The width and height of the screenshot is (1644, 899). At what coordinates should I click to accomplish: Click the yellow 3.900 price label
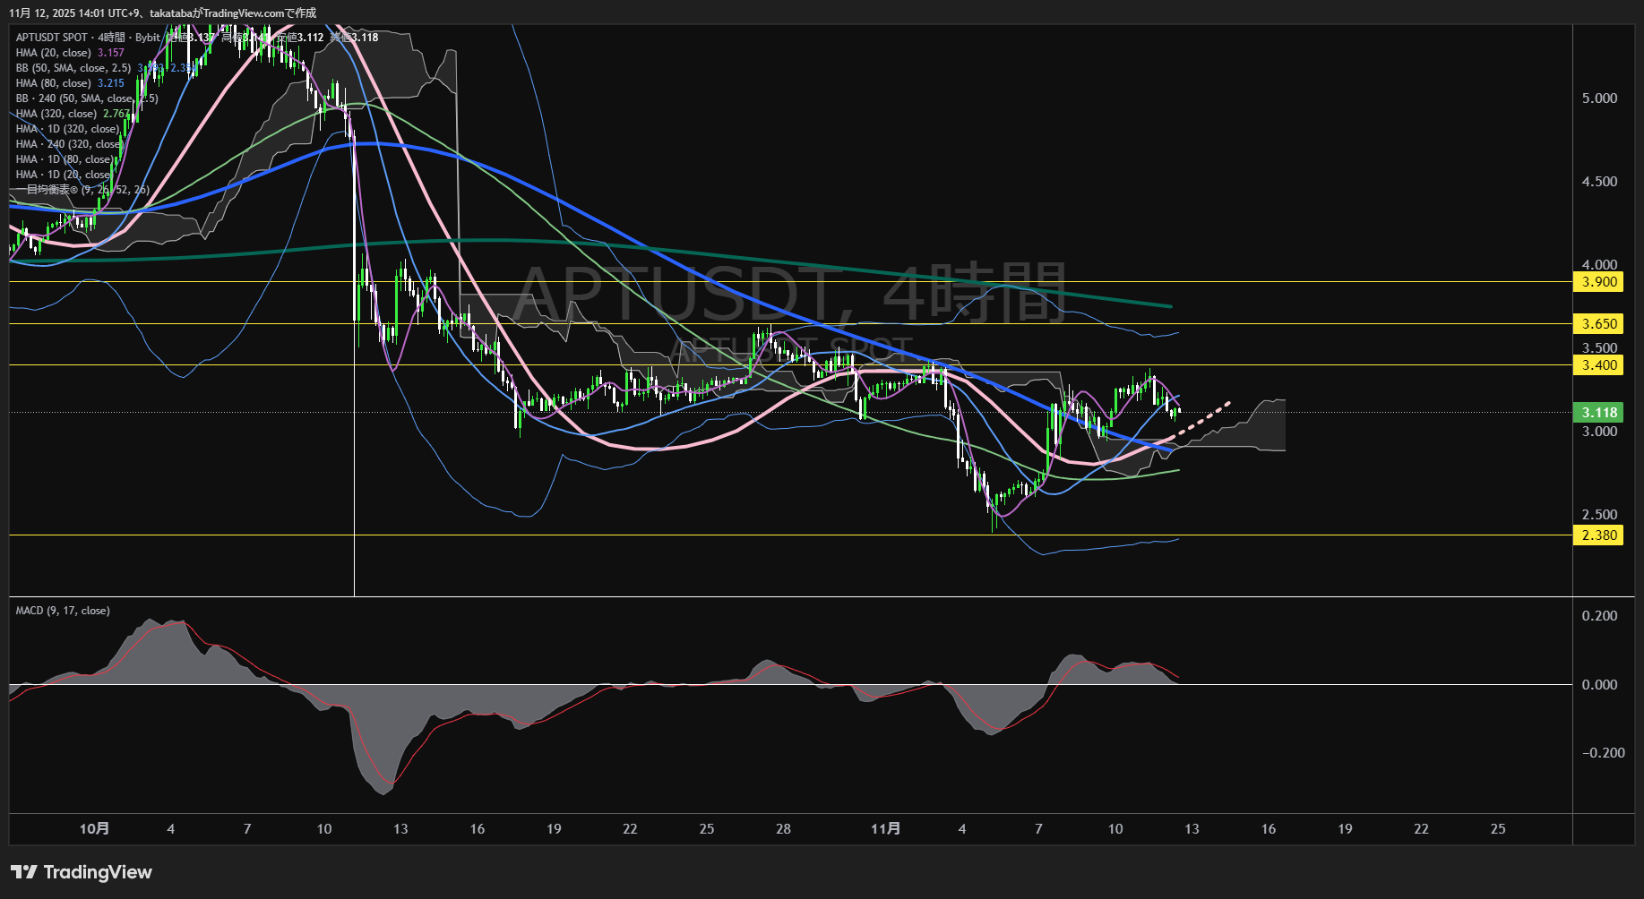point(1599,282)
